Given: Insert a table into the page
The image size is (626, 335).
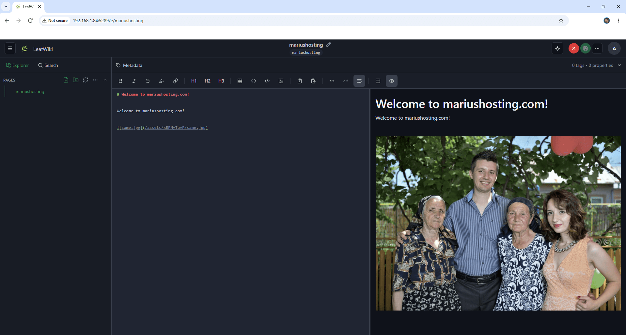Looking at the screenshot, I should (240, 81).
